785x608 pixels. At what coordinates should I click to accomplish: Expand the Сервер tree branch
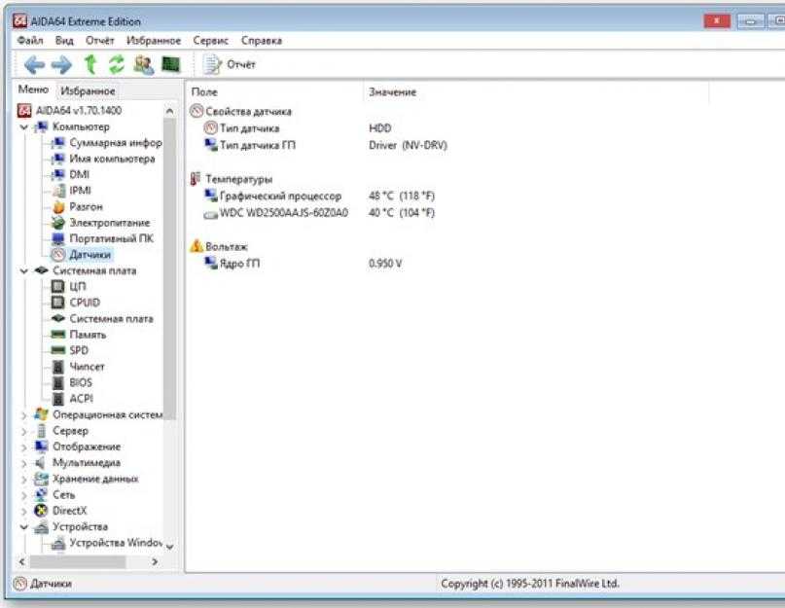tap(23, 431)
